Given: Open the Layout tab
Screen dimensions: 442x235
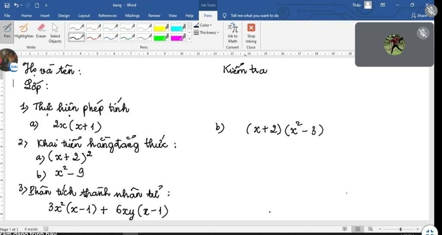Looking at the screenshot, I should click(x=84, y=16).
